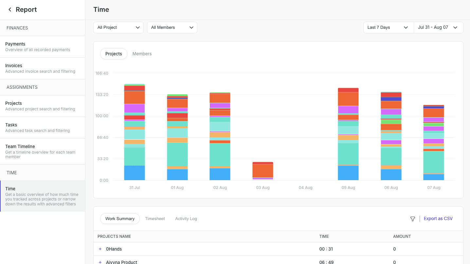
Task: Expand the Aivyna Product row
Action: tap(100, 262)
